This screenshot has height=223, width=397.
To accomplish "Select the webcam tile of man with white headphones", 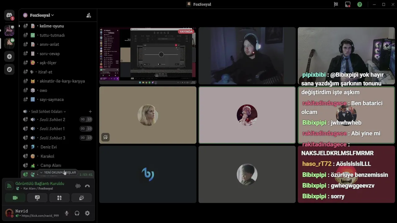I will point(247,56).
